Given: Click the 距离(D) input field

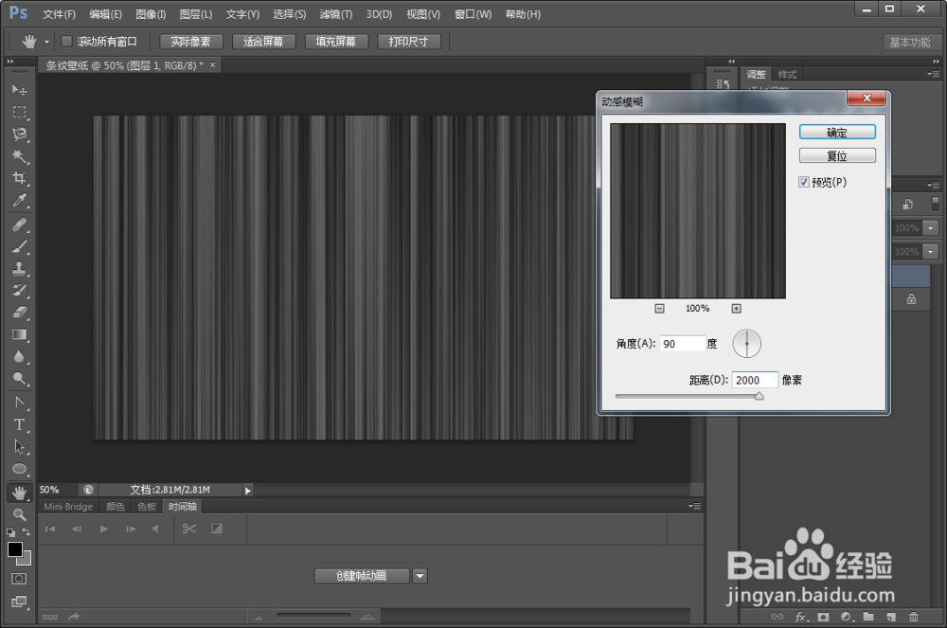Looking at the screenshot, I should [x=755, y=380].
